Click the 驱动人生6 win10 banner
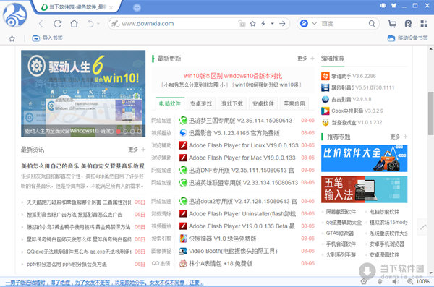This screenshot has height=287, width=434. coord(83,93)
